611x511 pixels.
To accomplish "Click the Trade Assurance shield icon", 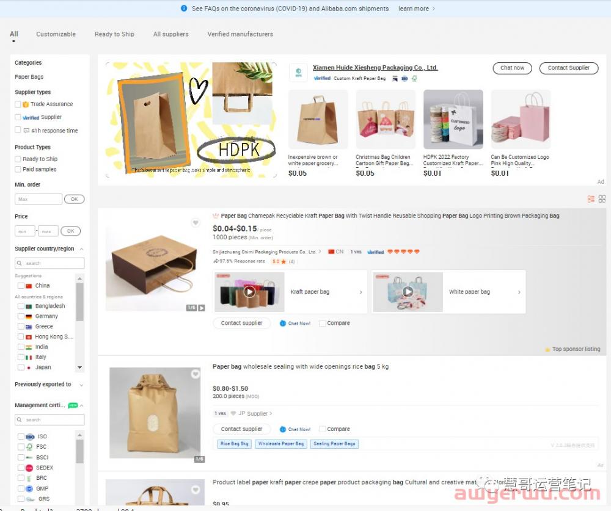I will (26, 104).
